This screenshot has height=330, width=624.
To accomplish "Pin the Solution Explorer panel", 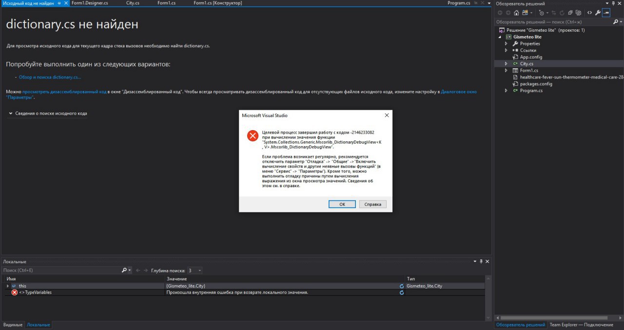I will click(613, 3).
